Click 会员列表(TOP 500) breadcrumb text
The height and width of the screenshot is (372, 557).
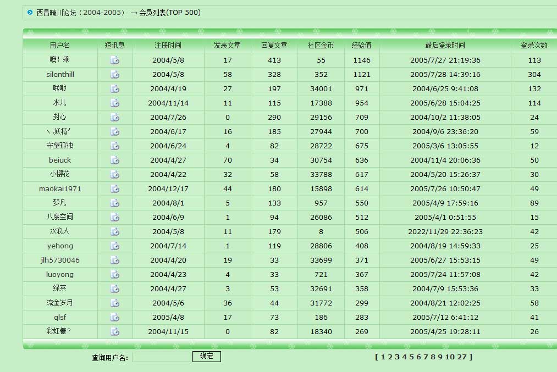pos(170,13)
